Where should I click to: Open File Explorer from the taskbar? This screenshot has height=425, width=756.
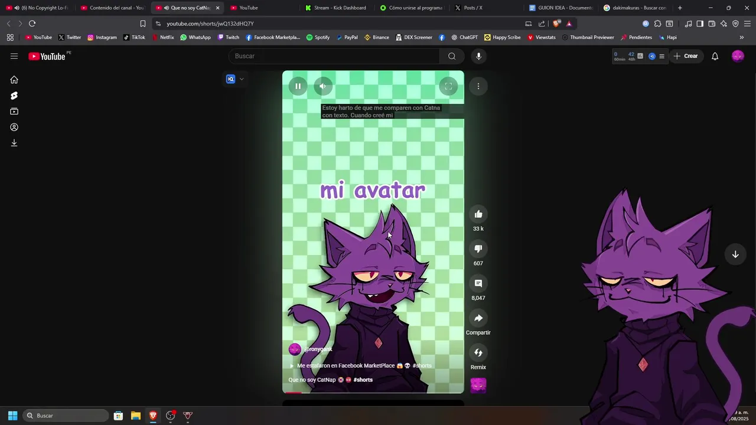(135, 416)
